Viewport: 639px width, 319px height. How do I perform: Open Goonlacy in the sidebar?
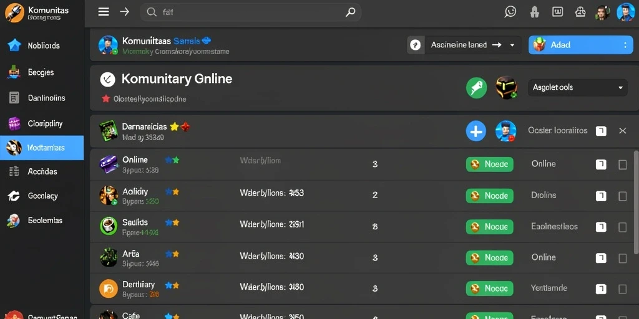(x=42, y=196)
